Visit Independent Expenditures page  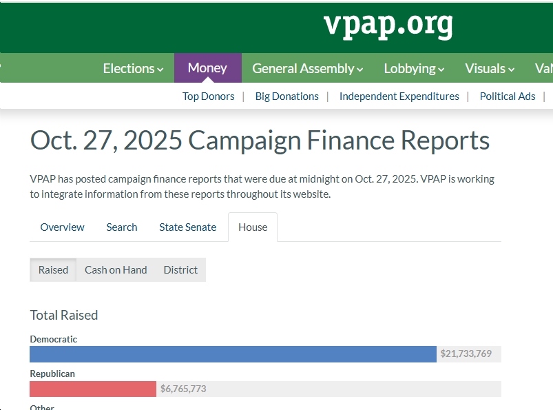(x=399, y=96)
